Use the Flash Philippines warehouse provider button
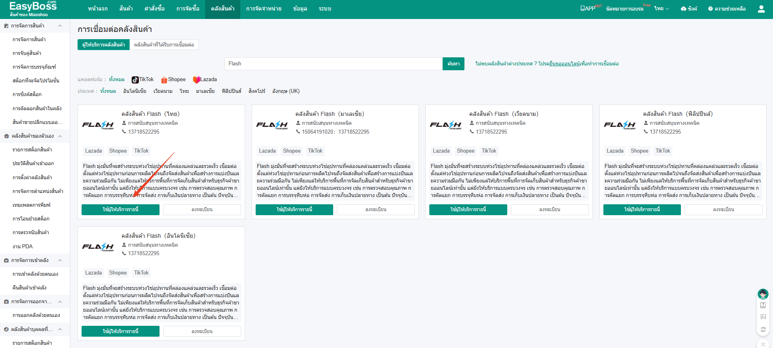The height and width of the screenshot is (348, 773). coord(642,210)
